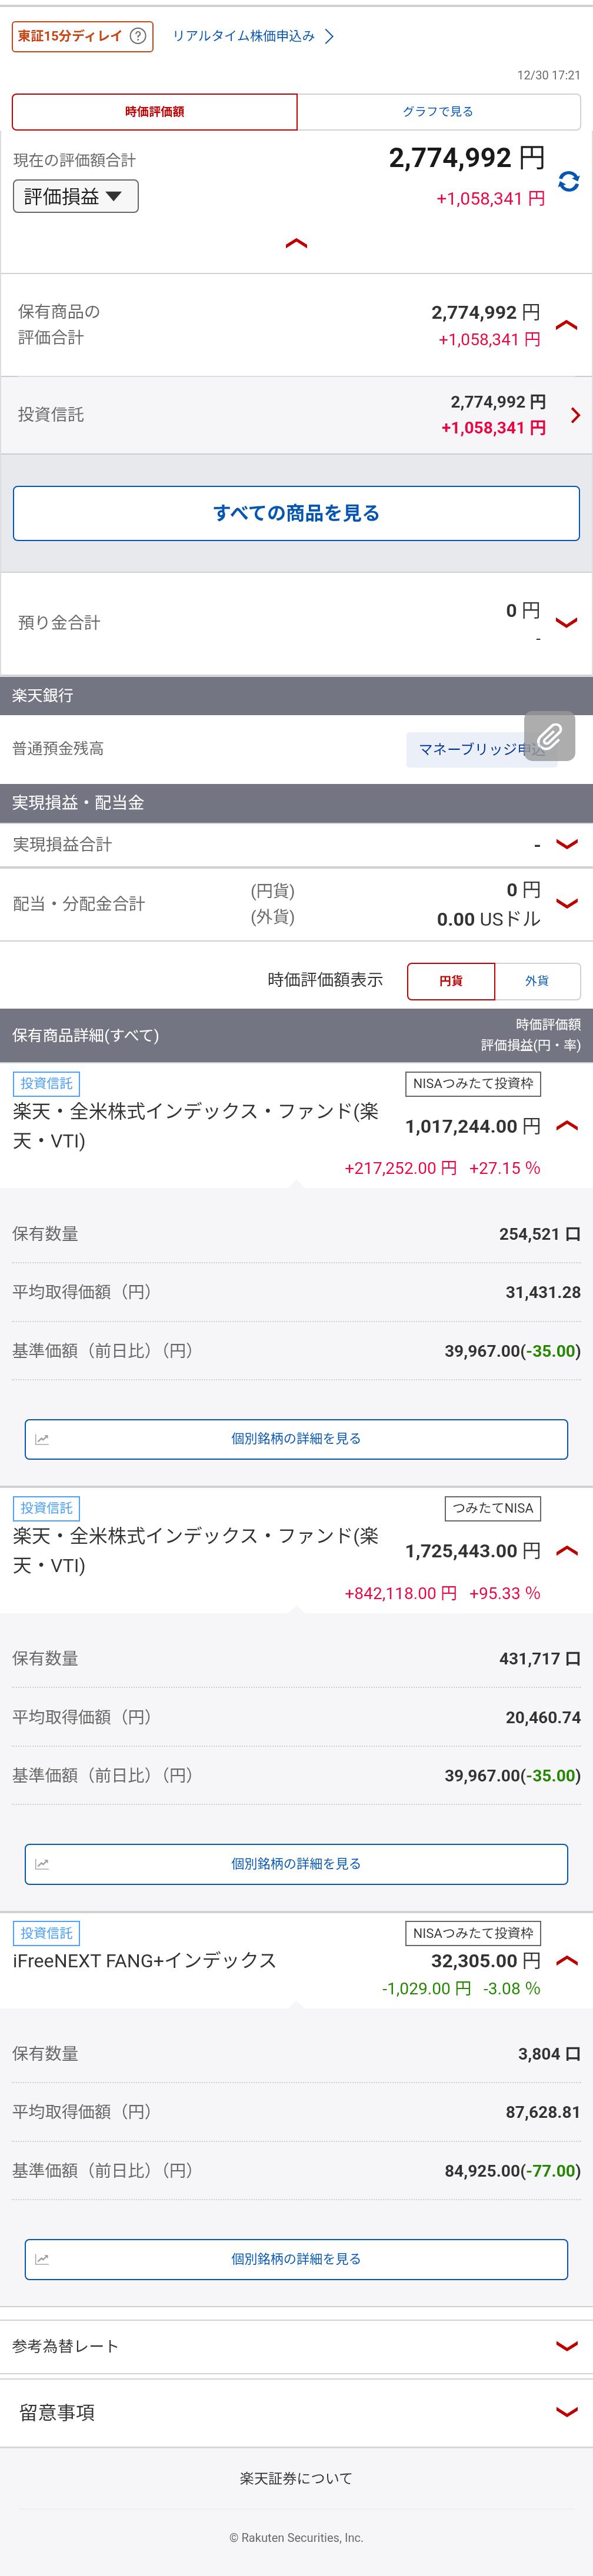Collapse the summary with red up chevron
This screenshot has height=2576, width=593.
point(296,244)
